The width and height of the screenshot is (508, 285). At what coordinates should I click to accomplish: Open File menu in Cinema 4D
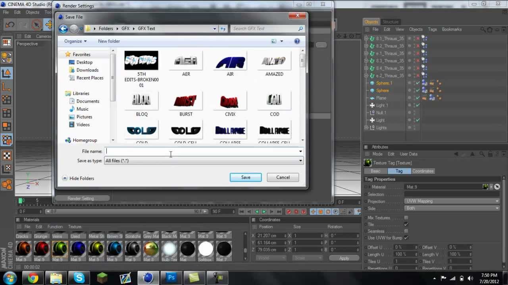pyautogui.click(x=6, y=12)
